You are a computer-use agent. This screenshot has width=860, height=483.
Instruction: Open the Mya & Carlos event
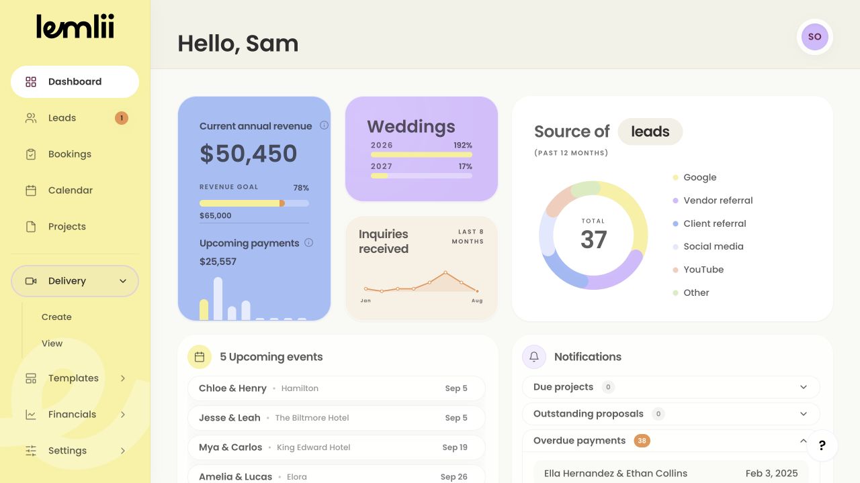point(337,447)
